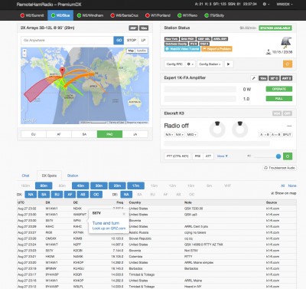306x289 pixels.
Task: Click the orange refresh button in Station Status
Action: click(288, 64)
